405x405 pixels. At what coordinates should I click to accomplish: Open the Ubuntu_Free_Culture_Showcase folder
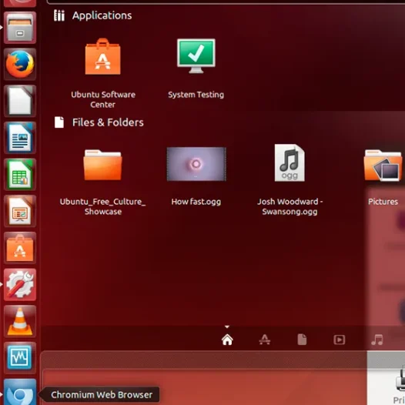click(x=103, y=165)
